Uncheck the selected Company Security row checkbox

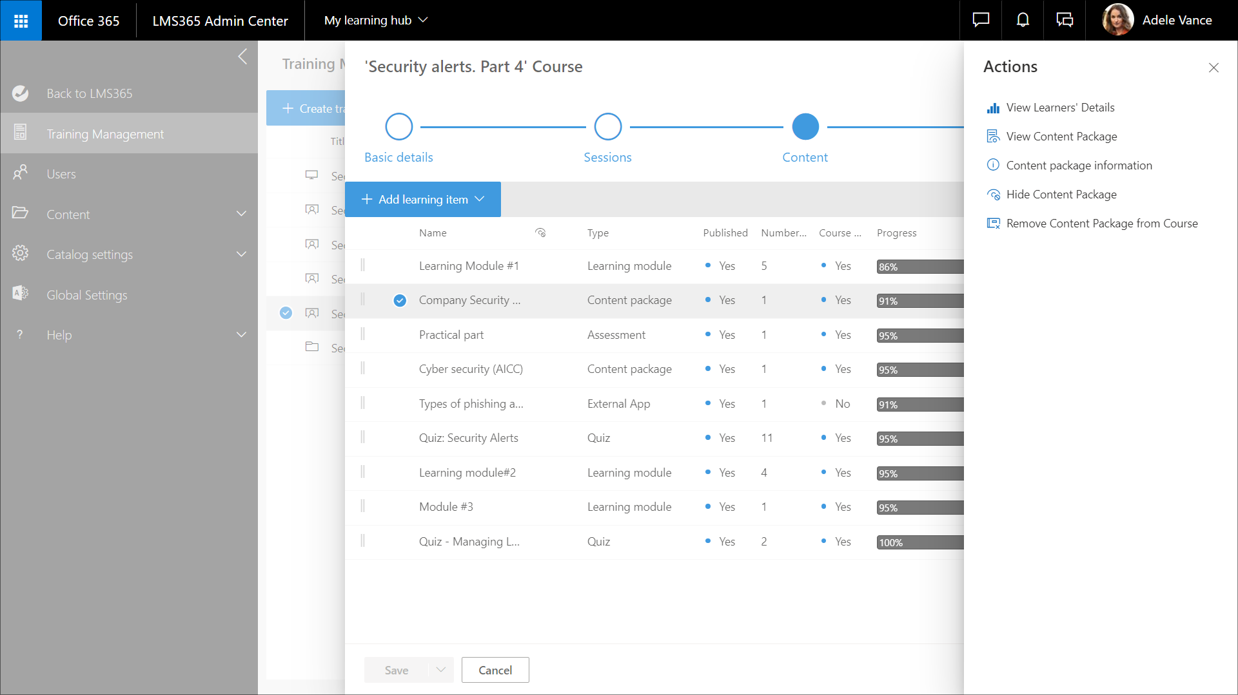click(400, 301)
